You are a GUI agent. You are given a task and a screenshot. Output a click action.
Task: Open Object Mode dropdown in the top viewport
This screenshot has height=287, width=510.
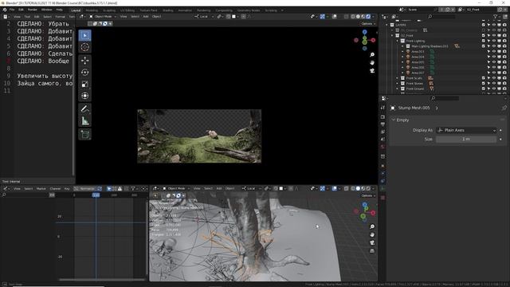point(103,16)
